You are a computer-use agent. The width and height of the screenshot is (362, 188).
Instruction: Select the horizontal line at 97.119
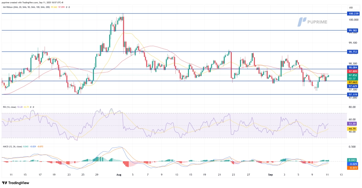(x=174, y=94)
